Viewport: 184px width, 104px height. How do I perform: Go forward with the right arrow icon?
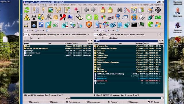point(93,10)
